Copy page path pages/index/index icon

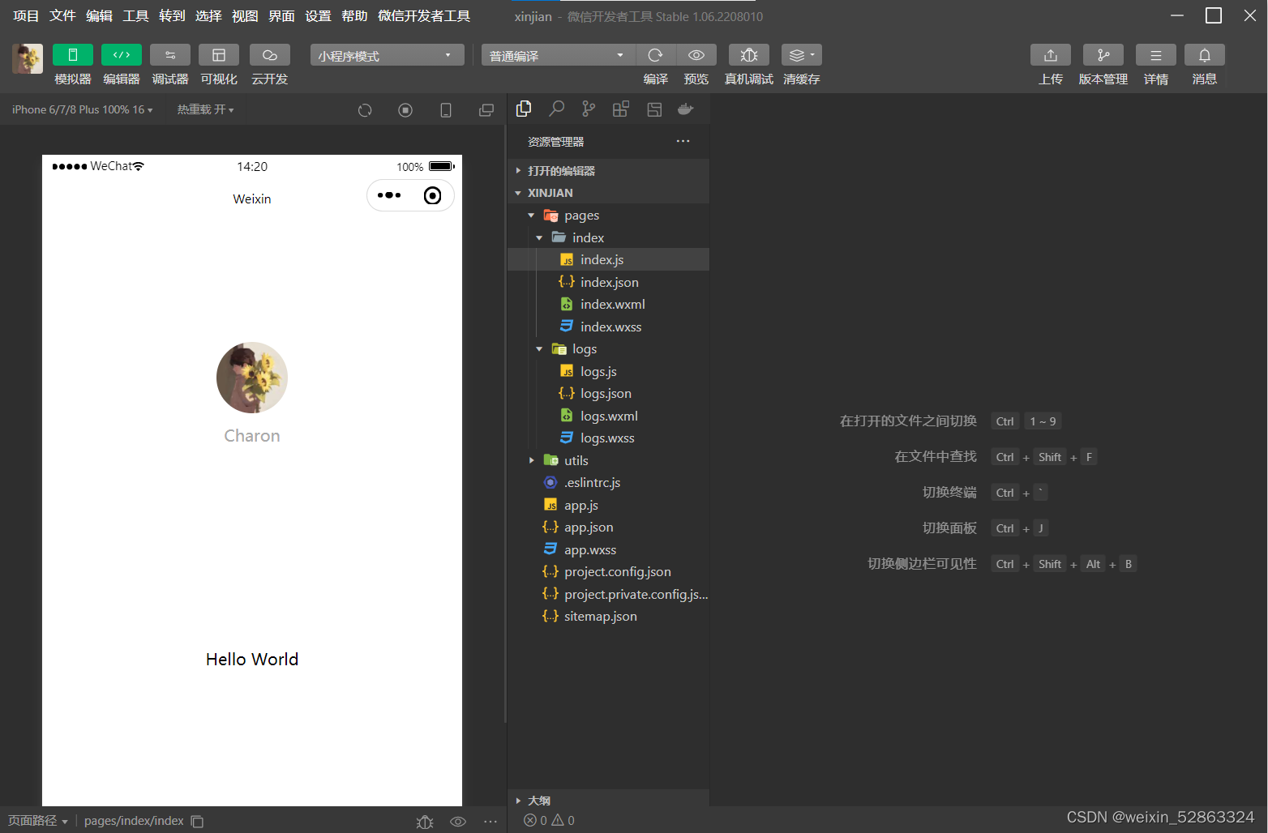[197, 821]
